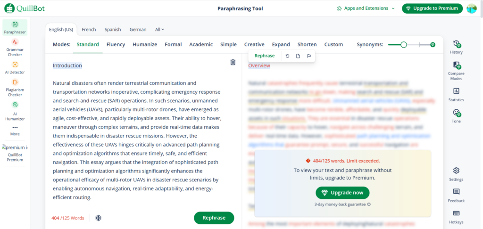The height and width of the screenshot is (229, 483).
Task: Click the flag report icon in the popup
Action: [308, 56]
